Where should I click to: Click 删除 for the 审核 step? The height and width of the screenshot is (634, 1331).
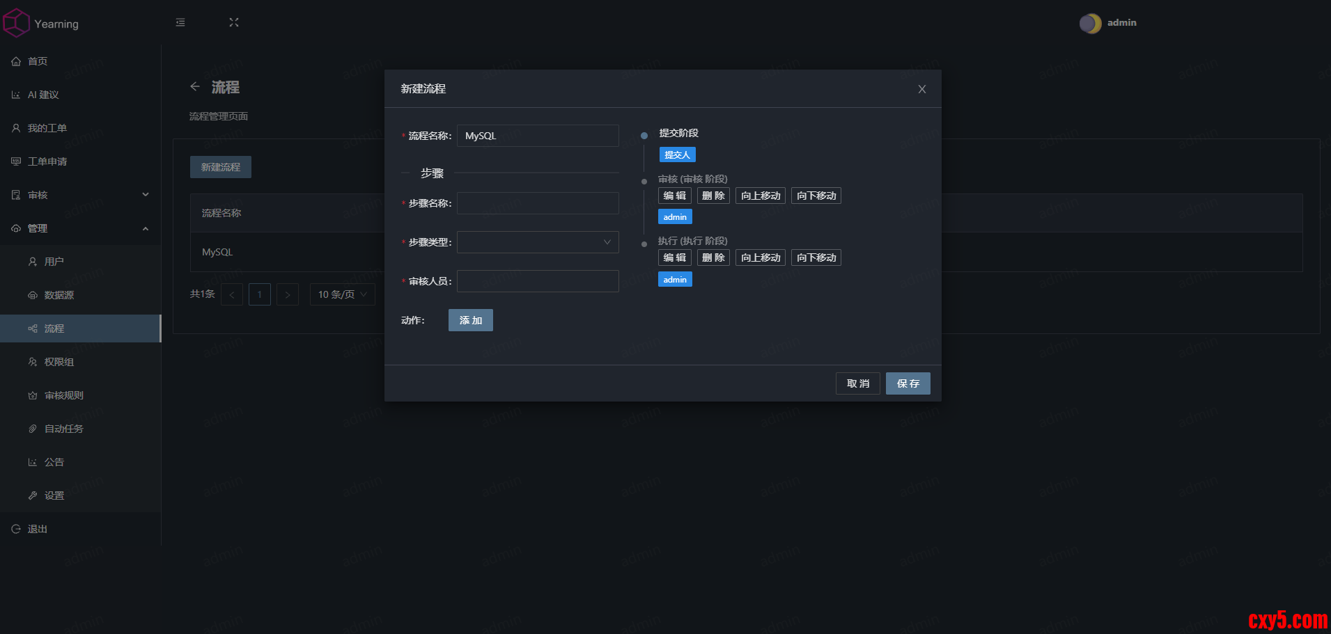point(713,196)
